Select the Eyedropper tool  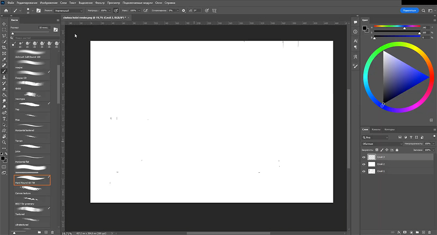coord(4,60)
